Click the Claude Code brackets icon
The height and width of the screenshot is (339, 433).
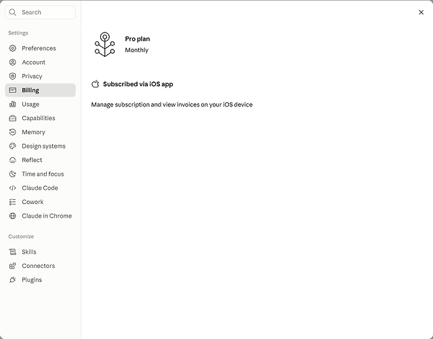point(12,188)
